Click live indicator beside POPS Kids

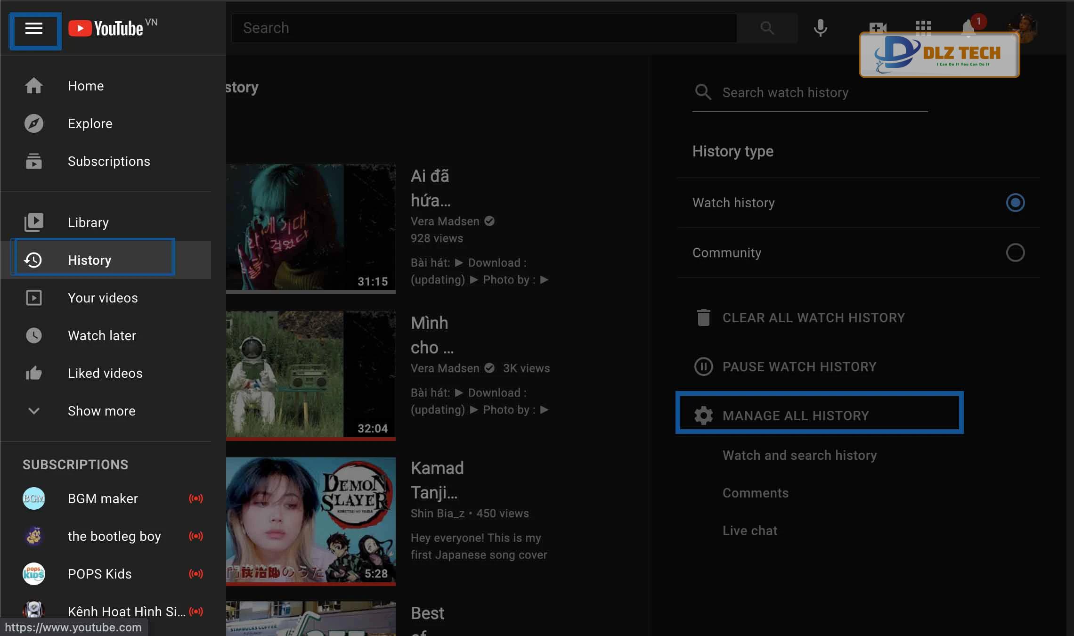click(x=196, y=574)
